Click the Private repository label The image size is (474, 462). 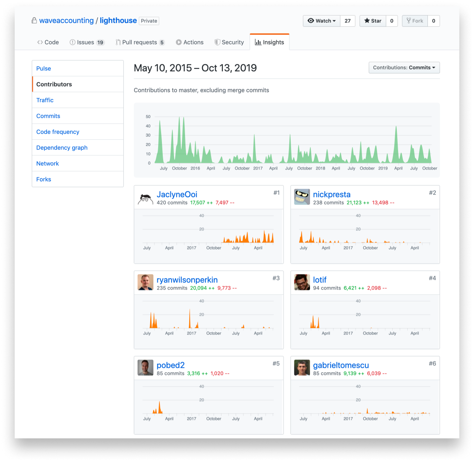pos(149,21)
